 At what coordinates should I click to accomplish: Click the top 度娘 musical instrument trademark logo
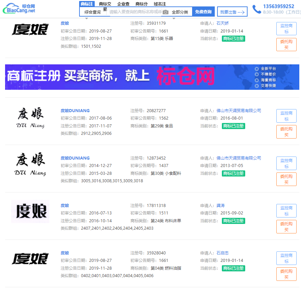tap(30, 29)
